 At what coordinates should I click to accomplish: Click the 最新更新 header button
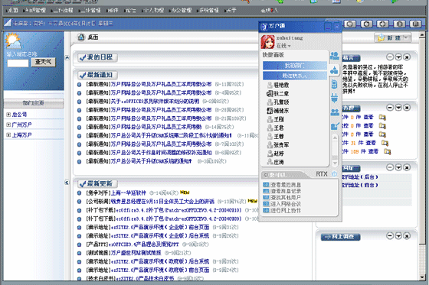pyautogui.click(x=97, y=183)
